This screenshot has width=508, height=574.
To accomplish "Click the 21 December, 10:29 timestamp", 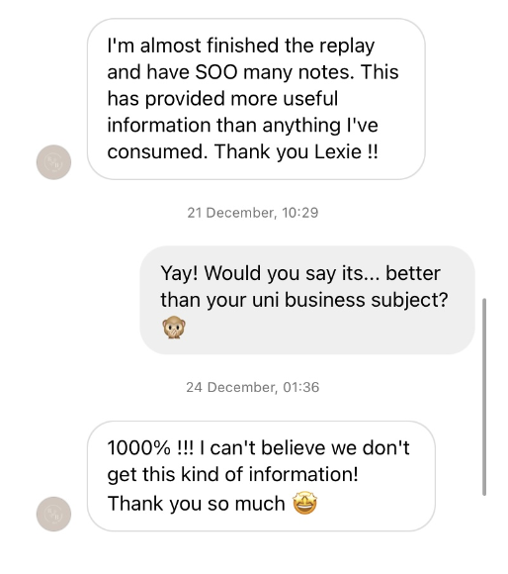I will click(253, 213).
